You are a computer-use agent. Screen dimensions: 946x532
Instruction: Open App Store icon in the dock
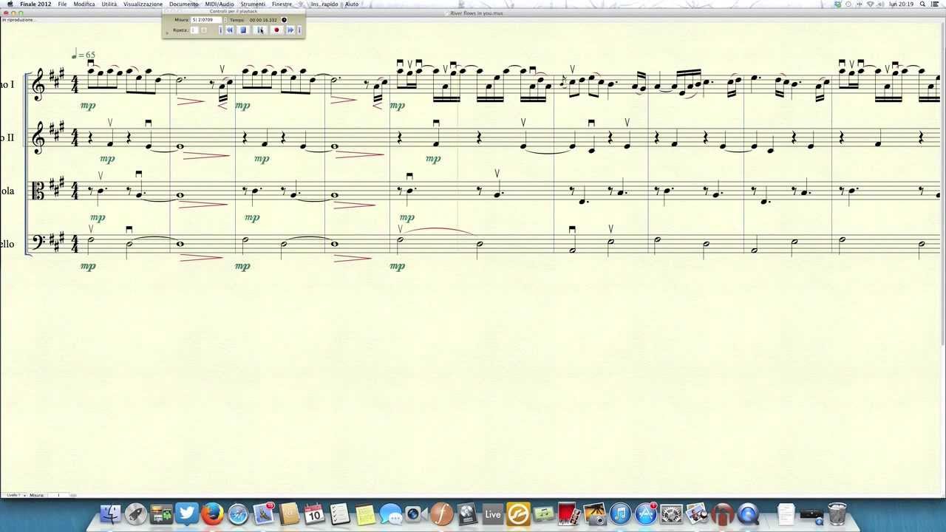(x=646, y=514)
